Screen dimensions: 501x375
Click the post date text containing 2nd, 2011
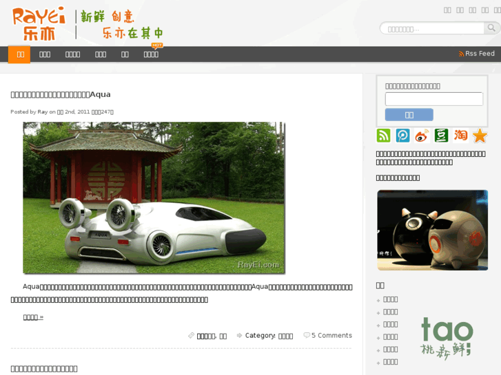pos(74,111)
